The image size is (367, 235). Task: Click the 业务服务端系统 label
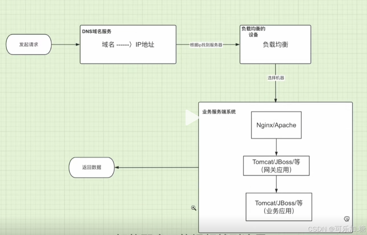point(219,112)
